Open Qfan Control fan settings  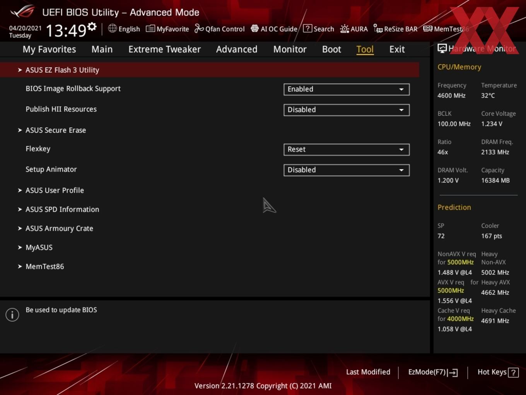[x=219, y=29]
